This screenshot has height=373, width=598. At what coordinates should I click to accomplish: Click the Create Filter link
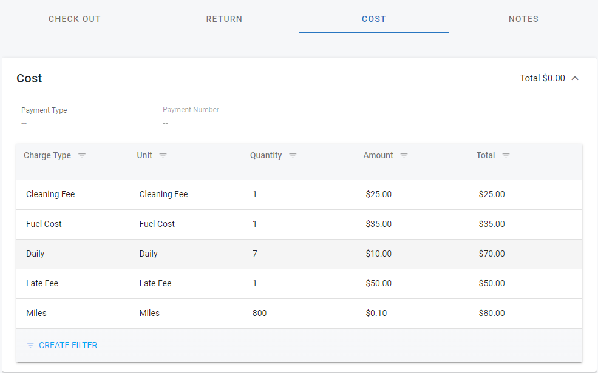tap(68, 346)
